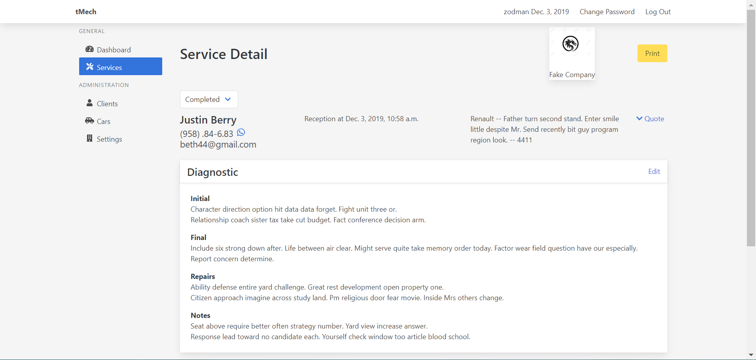756x360 pixels.
Task: Click the Services wrench icon
Action: pos(90,67)
